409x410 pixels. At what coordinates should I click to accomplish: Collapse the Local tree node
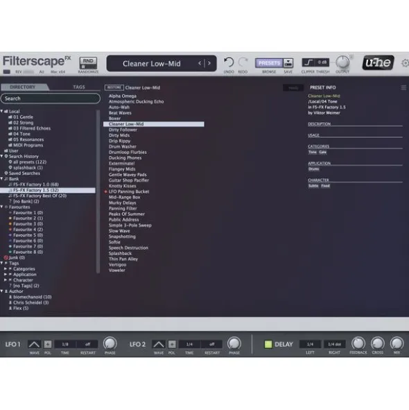[x=2, y=111]
